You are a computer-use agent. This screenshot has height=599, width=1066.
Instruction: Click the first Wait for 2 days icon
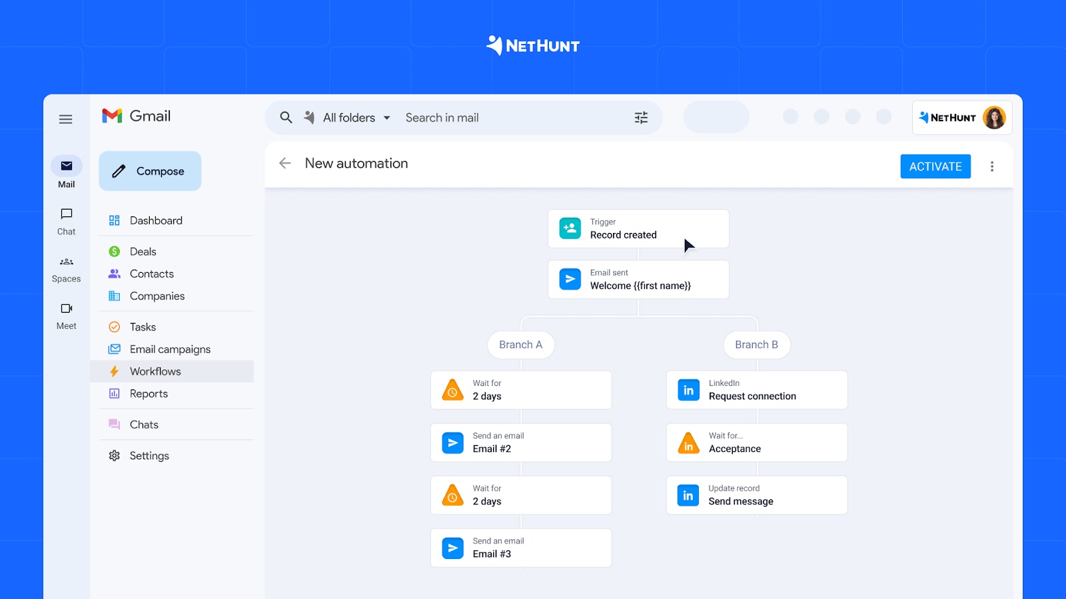(x=452, y=390)
